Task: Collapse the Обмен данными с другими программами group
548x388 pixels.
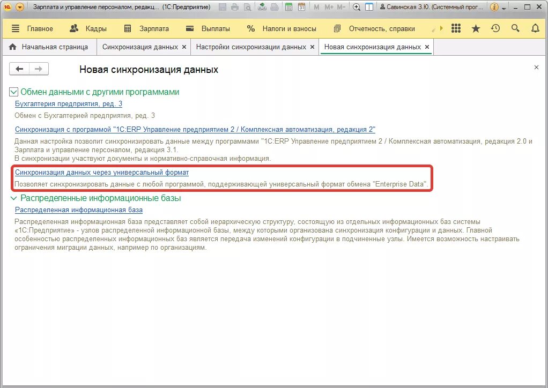Action: [x=13, y=92]
